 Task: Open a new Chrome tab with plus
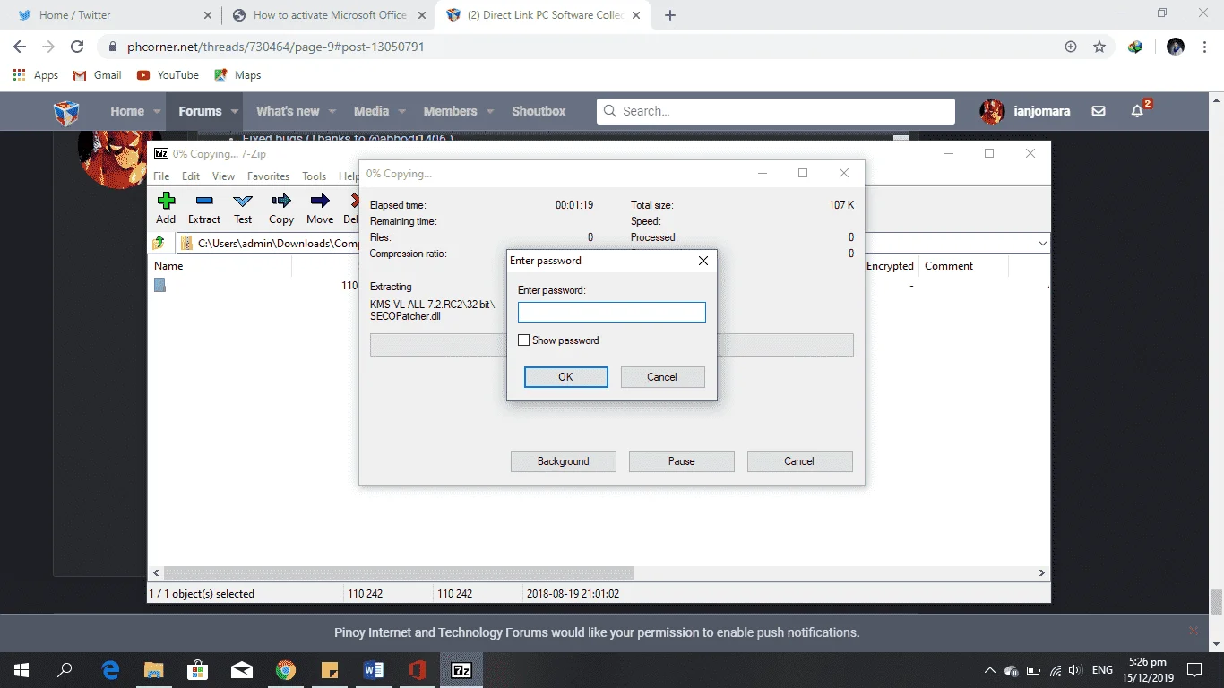[670, 15]
